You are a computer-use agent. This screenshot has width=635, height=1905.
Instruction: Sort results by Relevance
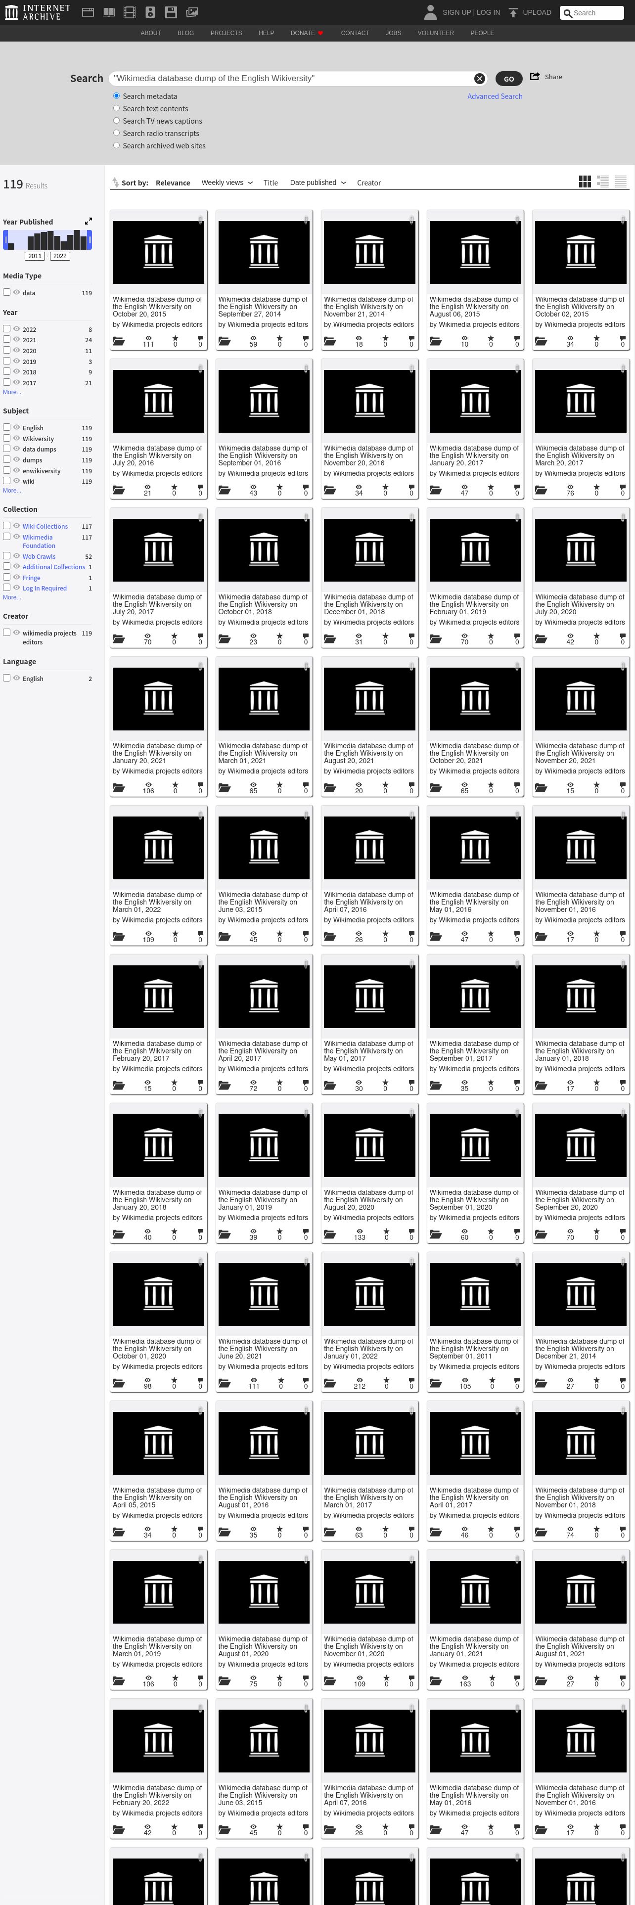pos(173,182)
